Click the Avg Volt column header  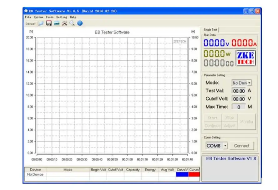coord(167,170)
